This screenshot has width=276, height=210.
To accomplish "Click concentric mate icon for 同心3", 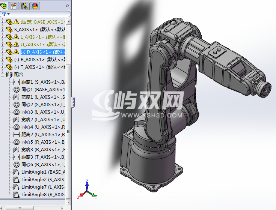I will pos(17,112).
